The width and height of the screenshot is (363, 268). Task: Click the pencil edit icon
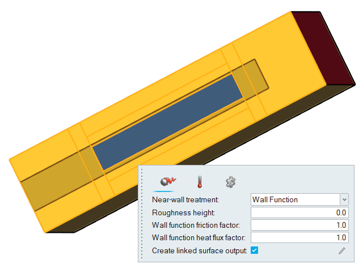click(x=342, y=250)
